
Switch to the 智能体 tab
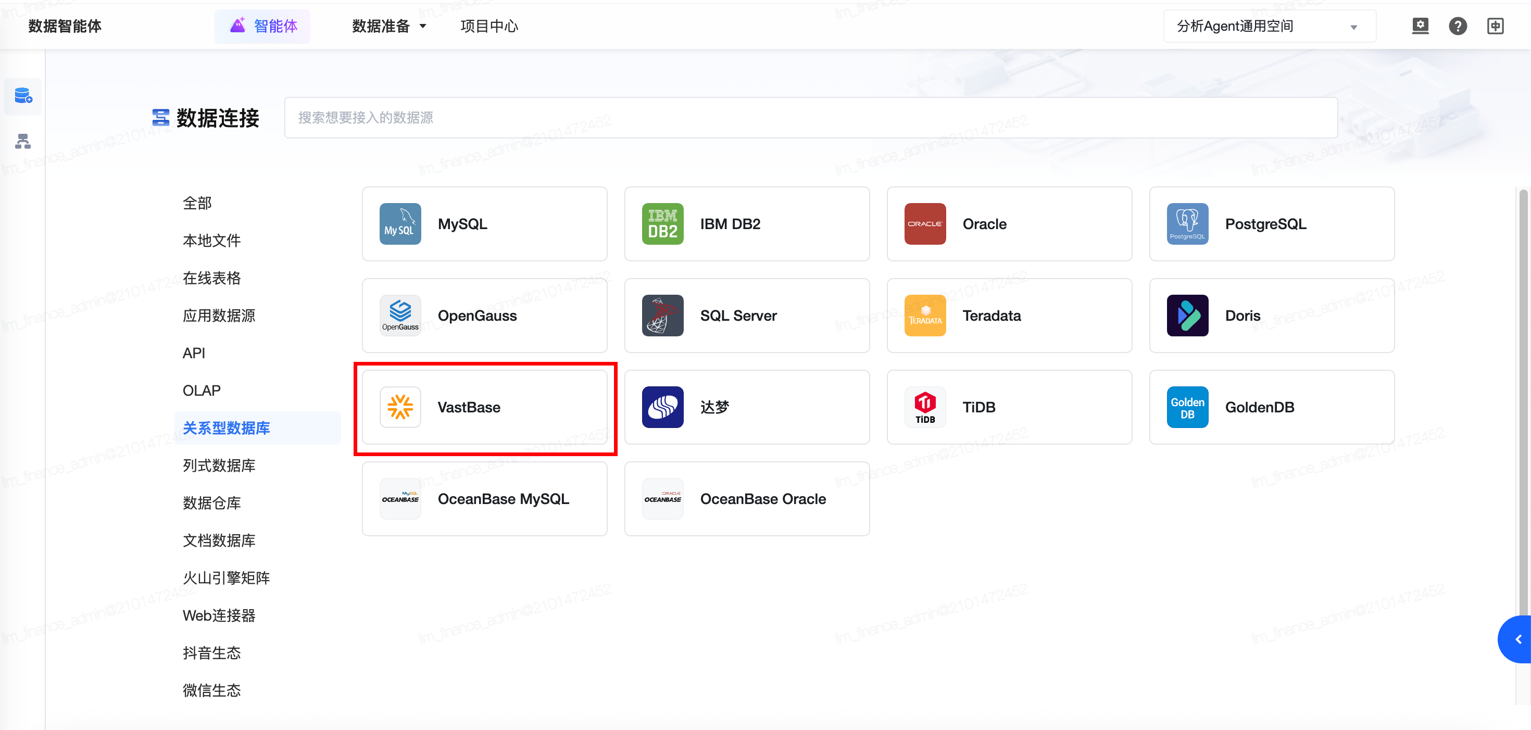(262, 26)
